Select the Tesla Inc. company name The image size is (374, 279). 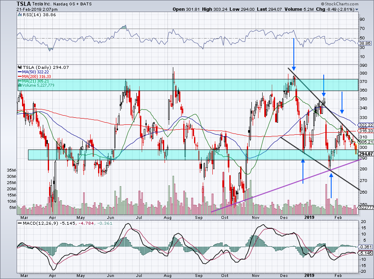pyautogui.click(x=42, y=4)
